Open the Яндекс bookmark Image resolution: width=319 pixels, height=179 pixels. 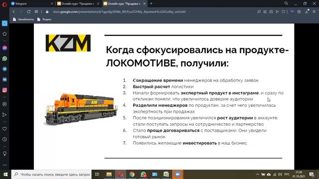44,19
